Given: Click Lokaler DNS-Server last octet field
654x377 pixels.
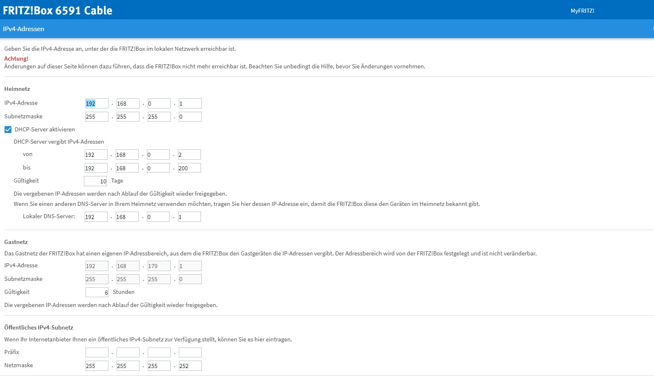Looking at the screenshot, I should (189, 217).
